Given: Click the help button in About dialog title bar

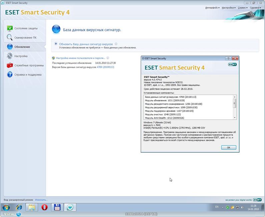Looking at the screenshot, I should point(228,58).
